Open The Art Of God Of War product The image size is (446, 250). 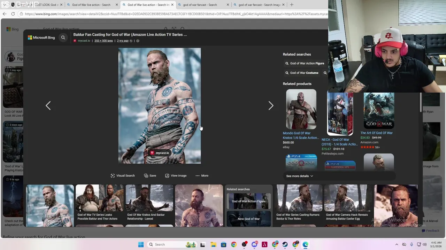click(x=379, y=111)
